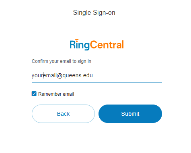Click the @ symbol in the email address

coord(60,76)
